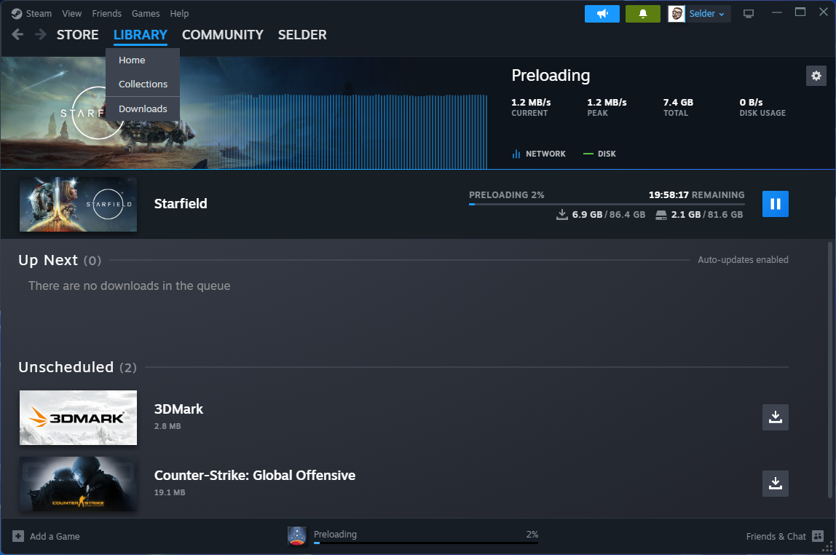Choose Collections in the Library dropdown
Viewport: 836px width, 555px height.
[143, 84]
